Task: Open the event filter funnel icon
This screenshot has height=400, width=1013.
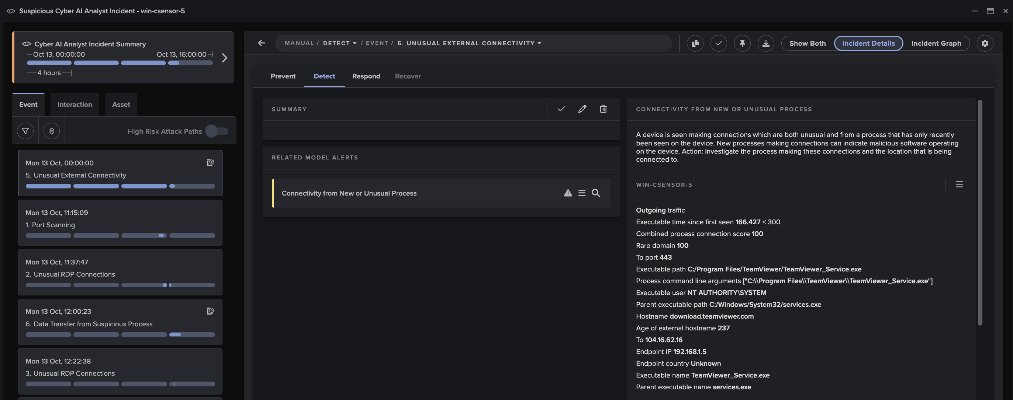Action: pyautogui.click(x=25, y=130)
